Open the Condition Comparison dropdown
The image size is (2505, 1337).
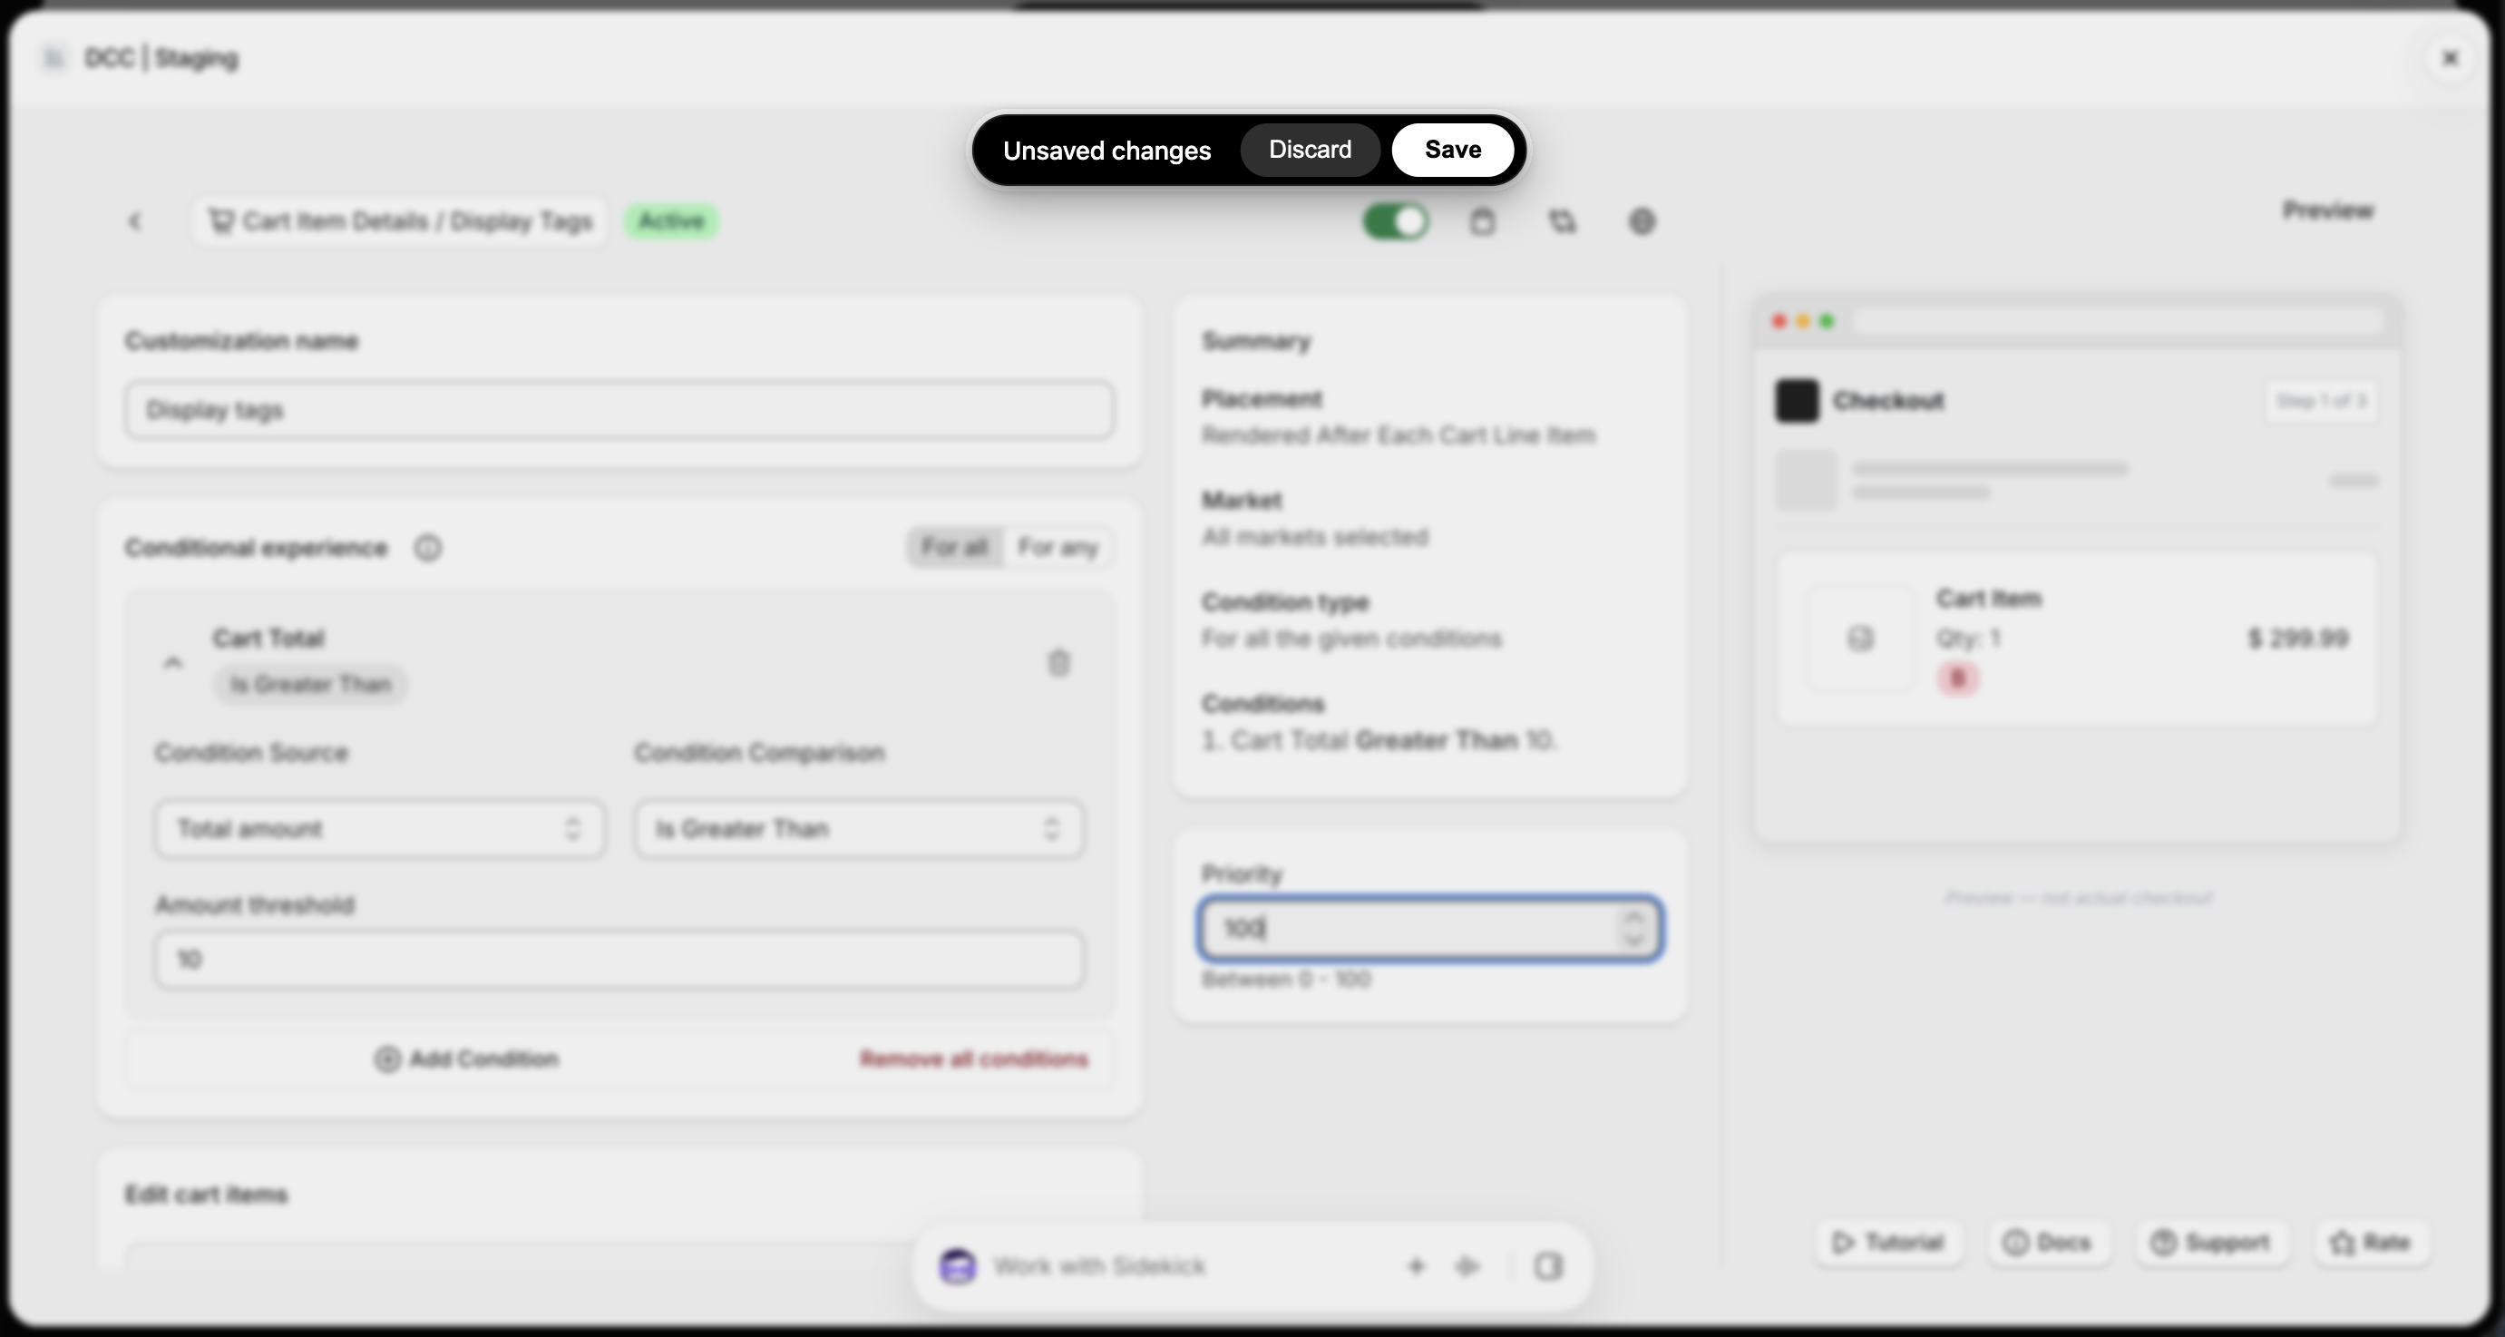coord(859,828)
